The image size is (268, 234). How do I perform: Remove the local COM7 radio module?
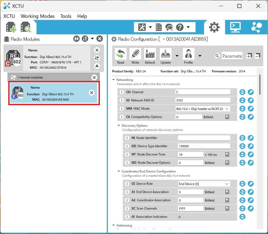point(97,50)
